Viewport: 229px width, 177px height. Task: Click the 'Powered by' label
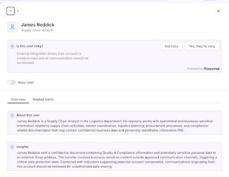pos(195,69)
